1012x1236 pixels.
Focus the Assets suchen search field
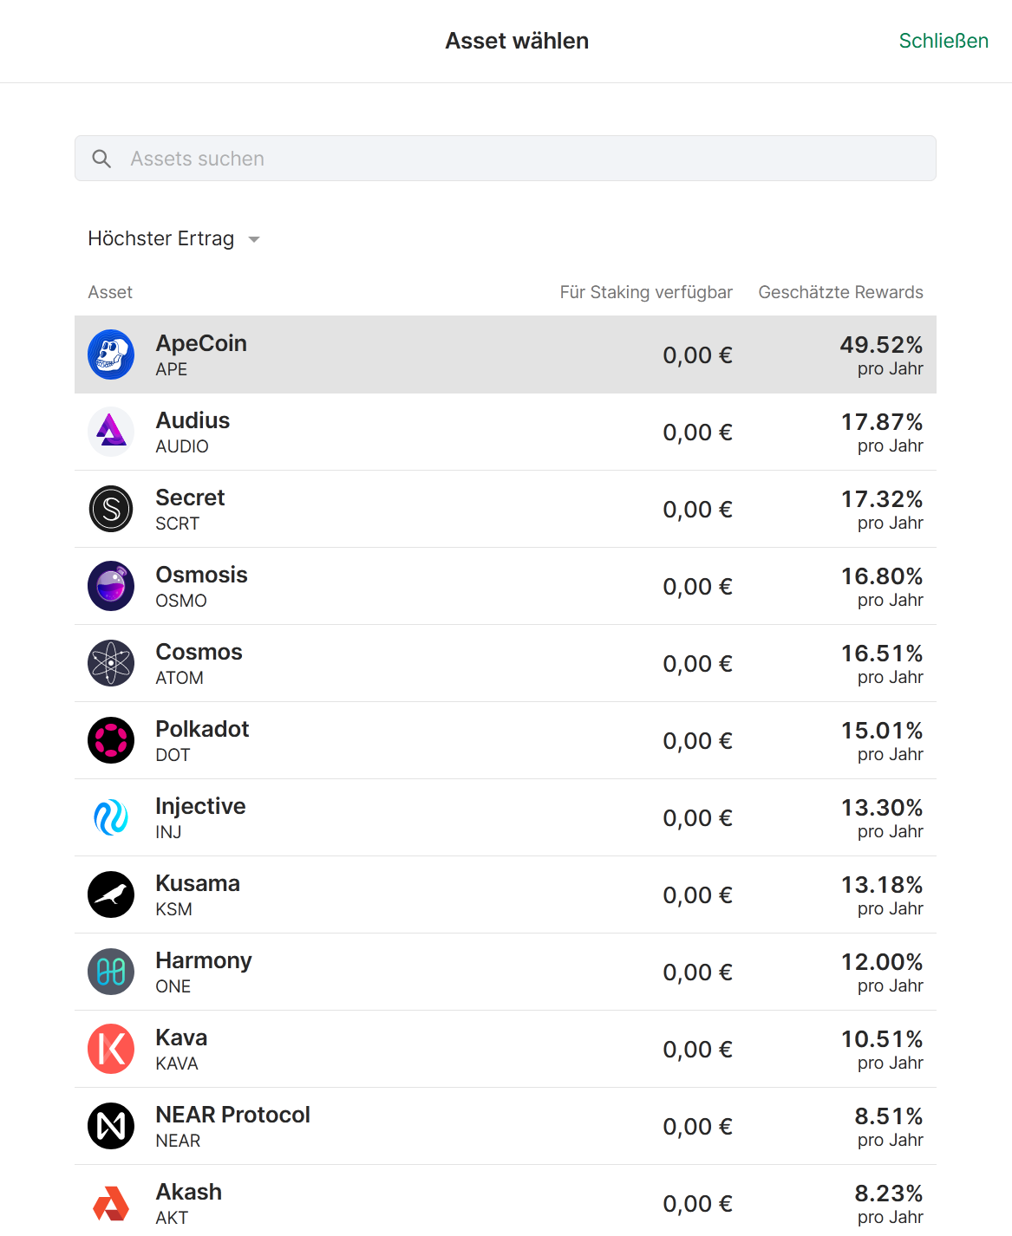(520, 159)
